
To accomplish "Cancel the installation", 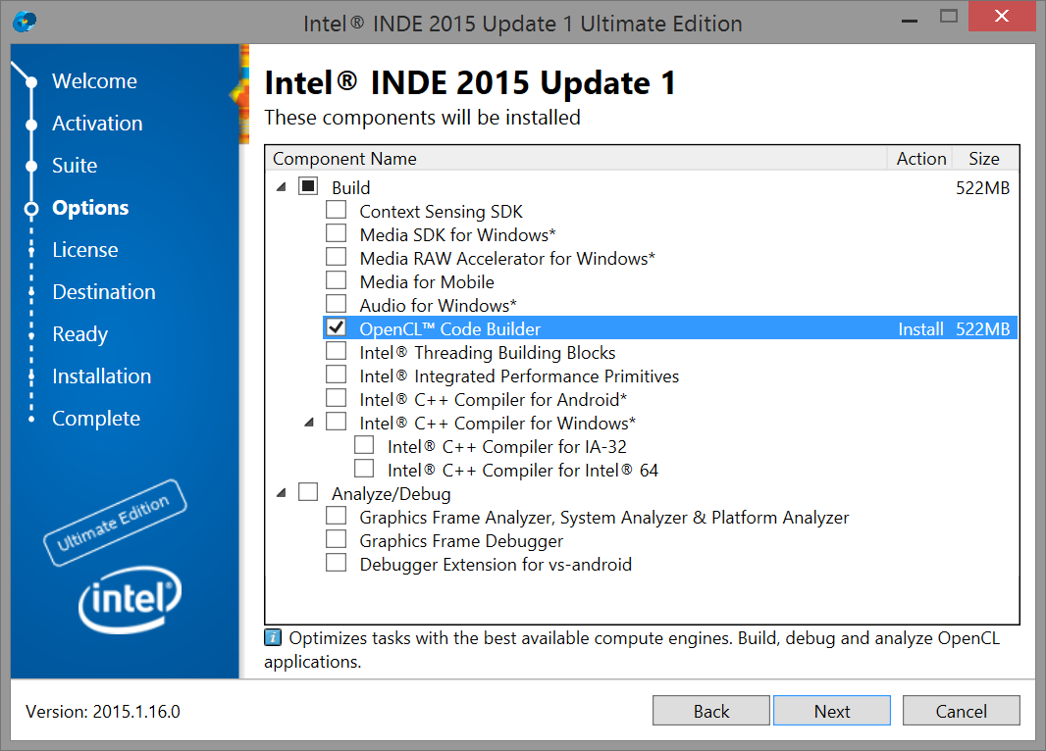I will [x=962, y=711].
